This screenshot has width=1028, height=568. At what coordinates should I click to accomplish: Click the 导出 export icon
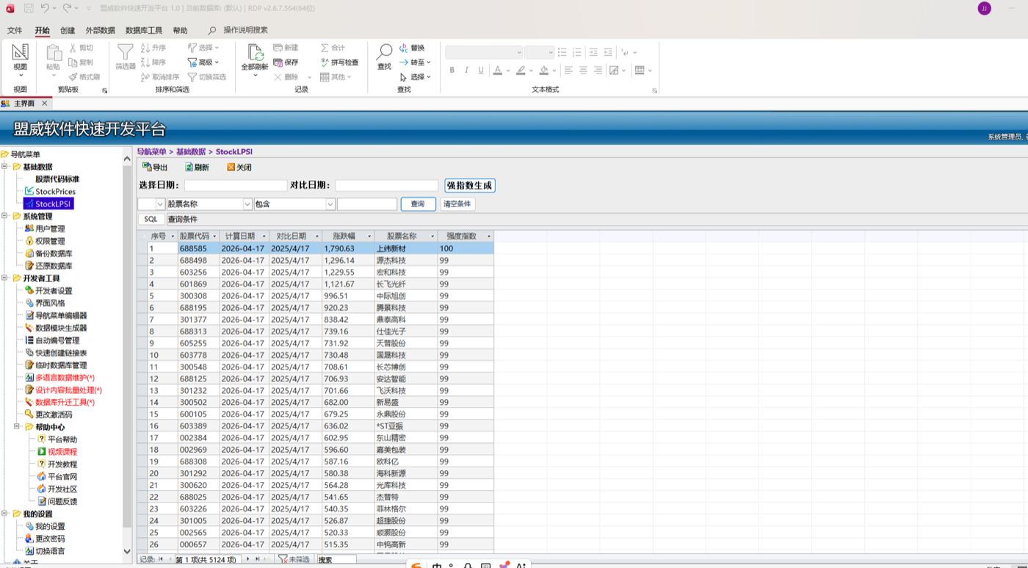147,168
